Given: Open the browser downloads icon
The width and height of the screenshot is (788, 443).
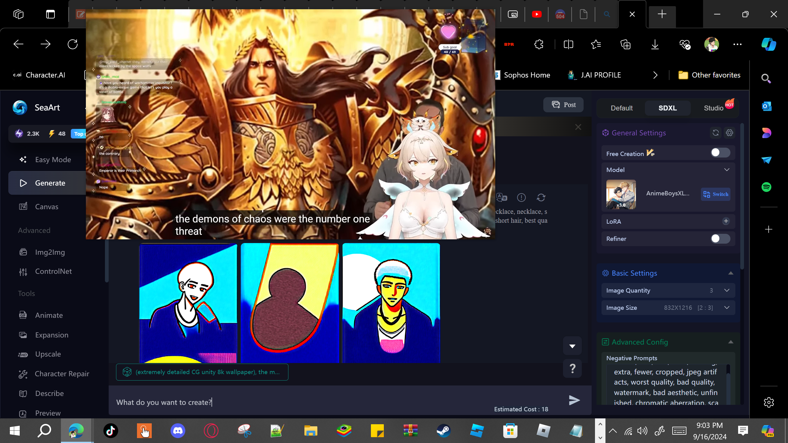Looking at the screenshot, I should 655,44.
